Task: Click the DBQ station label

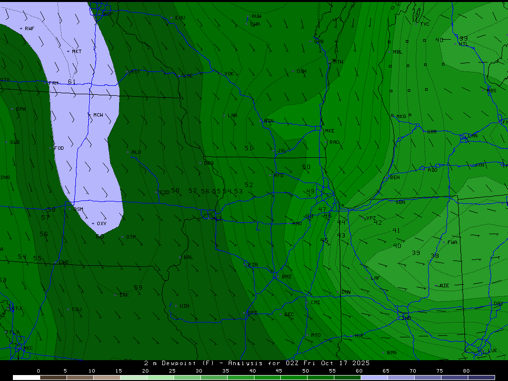Action: [x=209, y=163]
